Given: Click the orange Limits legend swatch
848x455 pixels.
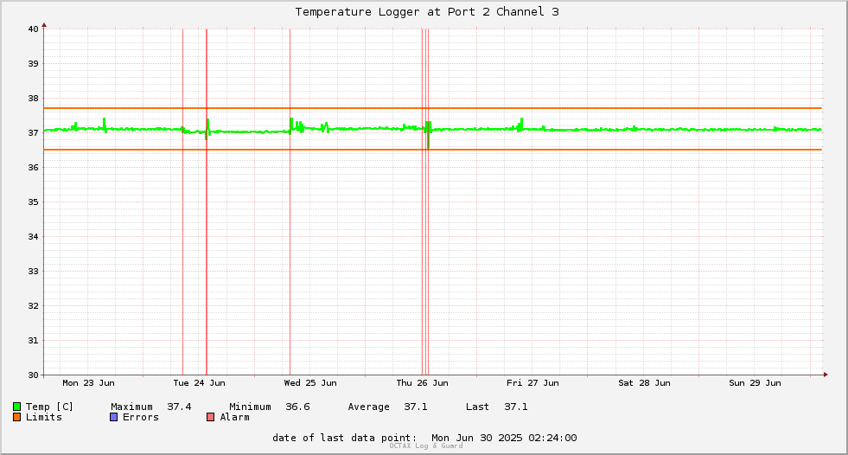Looking at the screenshot, I should (16, 417).
